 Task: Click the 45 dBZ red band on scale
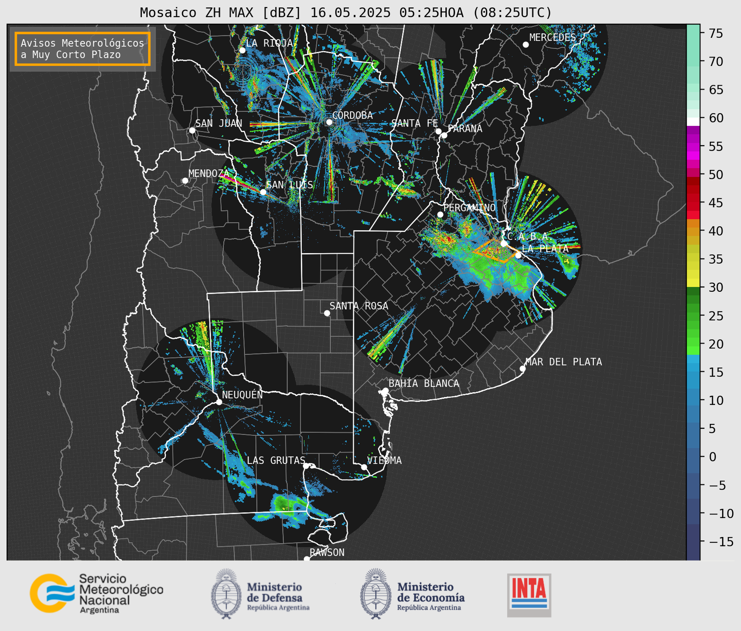click(x=693, y=203)
